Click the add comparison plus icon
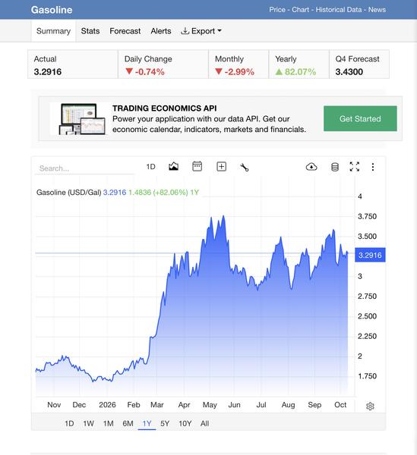 [x=222, y=167]
